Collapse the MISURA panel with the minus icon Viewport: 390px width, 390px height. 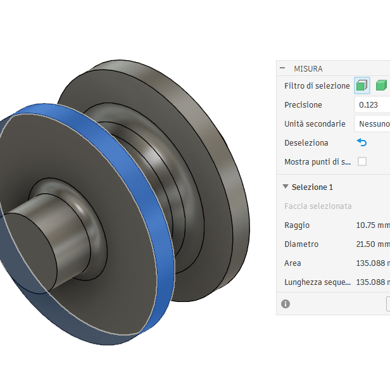point(282,68)
